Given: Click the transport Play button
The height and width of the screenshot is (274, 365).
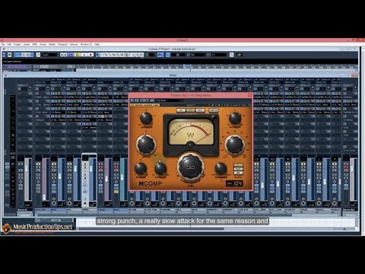Looking at the screenshot, I should tap(84, 55).
